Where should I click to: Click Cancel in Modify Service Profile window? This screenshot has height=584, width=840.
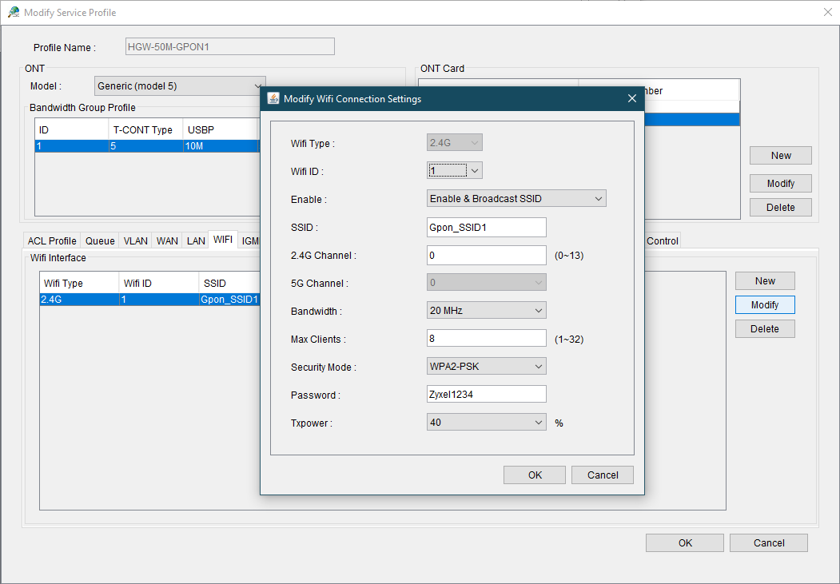point(769,542)
